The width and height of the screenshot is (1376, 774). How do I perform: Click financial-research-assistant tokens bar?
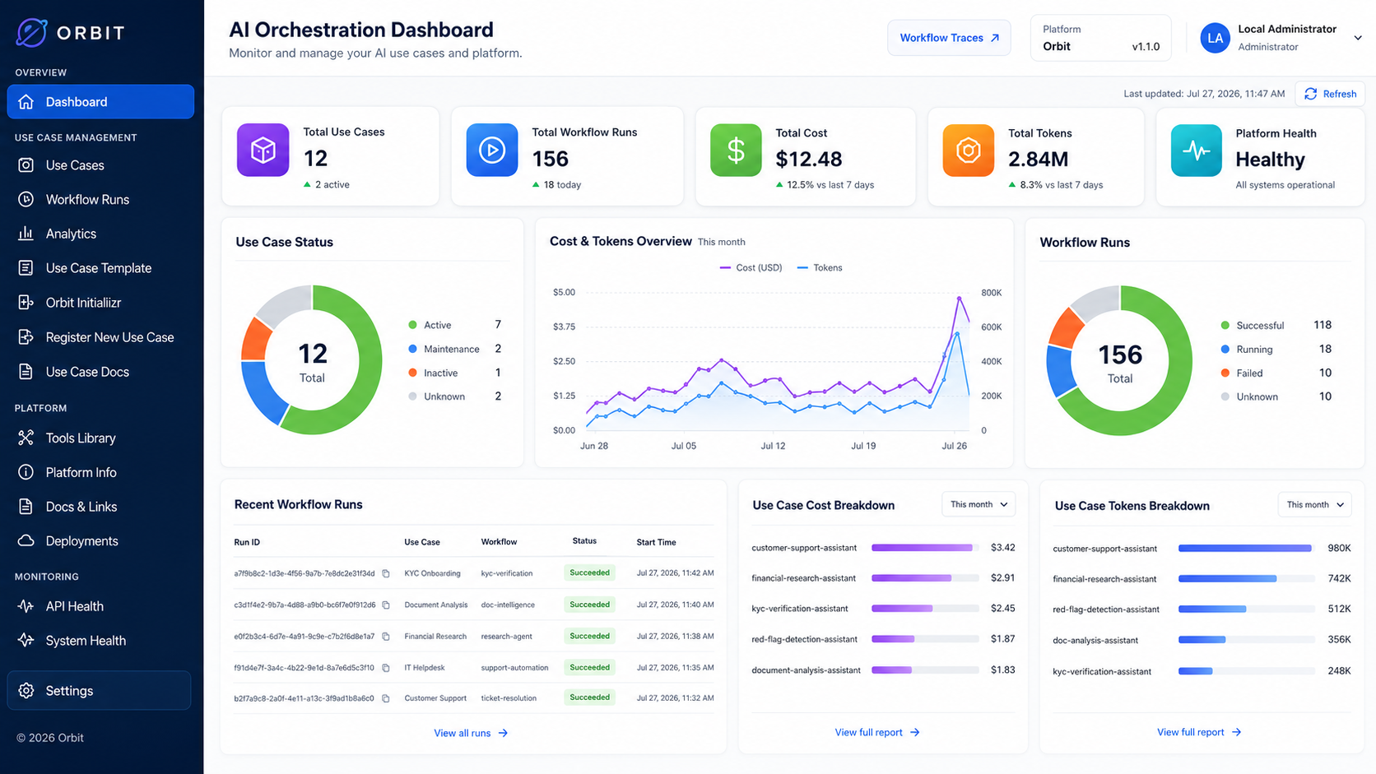pyautogui.click(x=1246, y=579)
